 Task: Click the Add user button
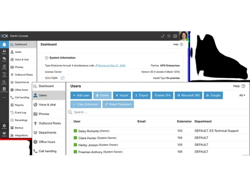(x=81, y=95)
